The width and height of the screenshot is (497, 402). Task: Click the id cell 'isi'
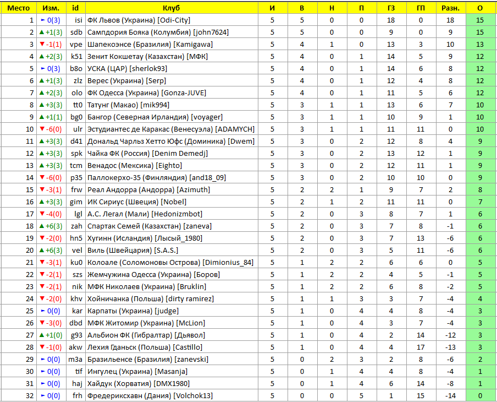point(76,20)
